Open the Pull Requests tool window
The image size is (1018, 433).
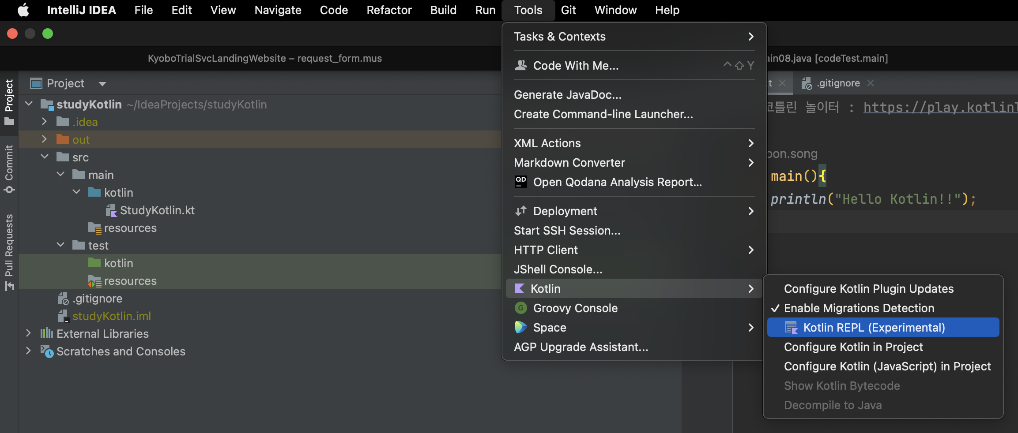9,252
